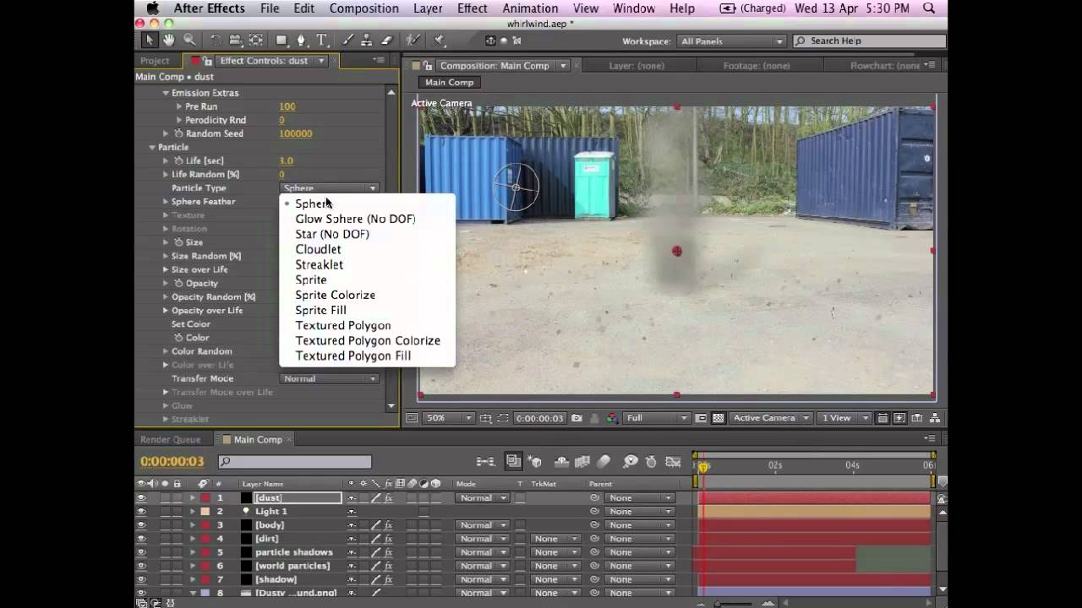Open the Transfer Mode dropdown
This screenshot has width=1082, height=608.
330,378
